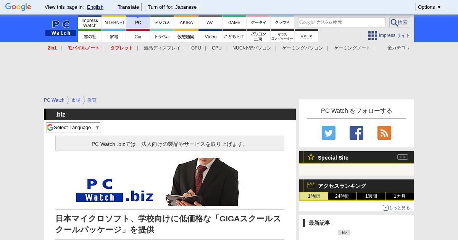Open the RSS feed icon
This screenshot has width=458, height=240.
pos(384,133)
